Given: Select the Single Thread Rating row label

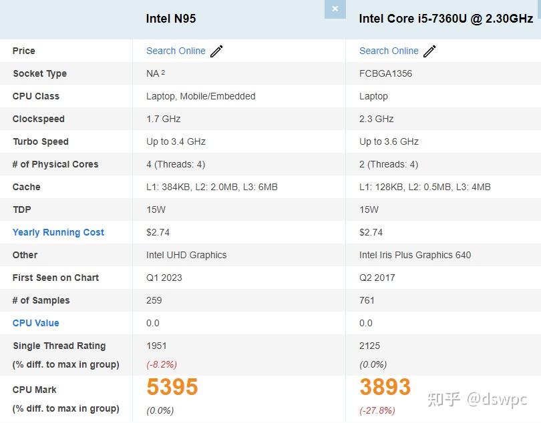Looking at the screenshot, I should pos(59,346).
